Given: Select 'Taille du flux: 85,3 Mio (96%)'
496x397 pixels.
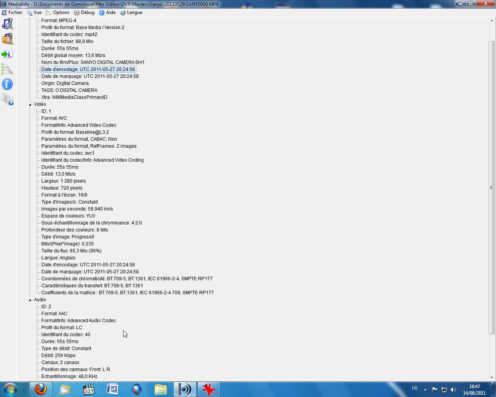Looking at the screenshot, I should click(x=71, y=251).
